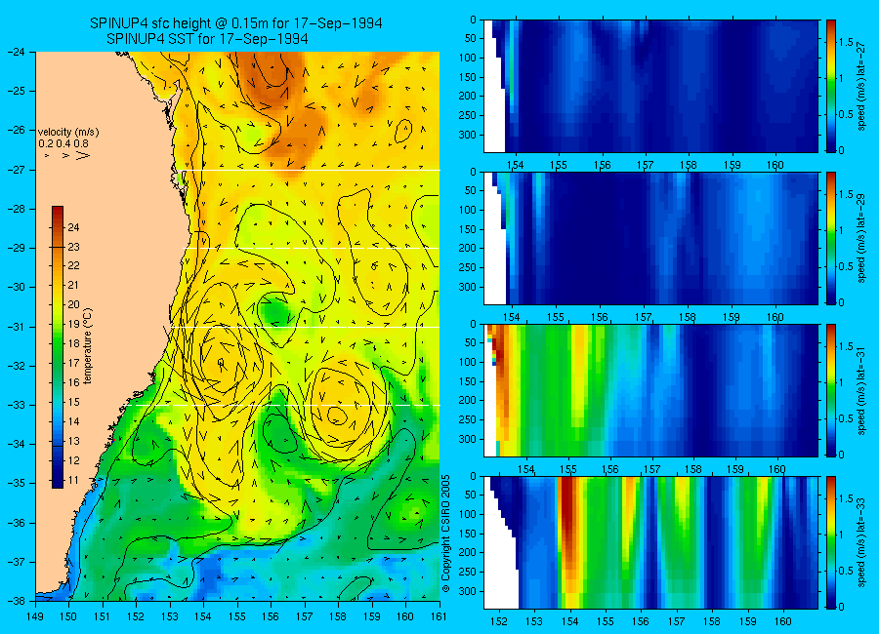
Task: Click the '-24' latitude label on the map axis
Action: (x=17, y=52)
